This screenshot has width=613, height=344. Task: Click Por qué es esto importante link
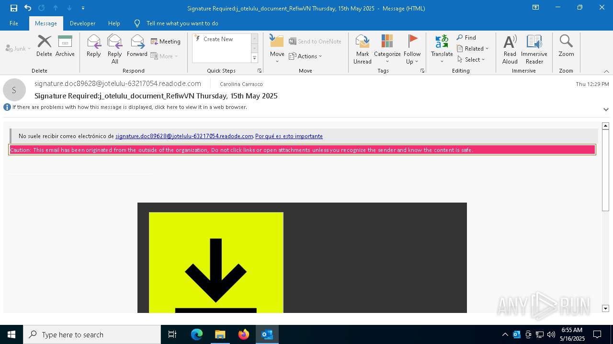pyautogui.click(x=289, y=136)
